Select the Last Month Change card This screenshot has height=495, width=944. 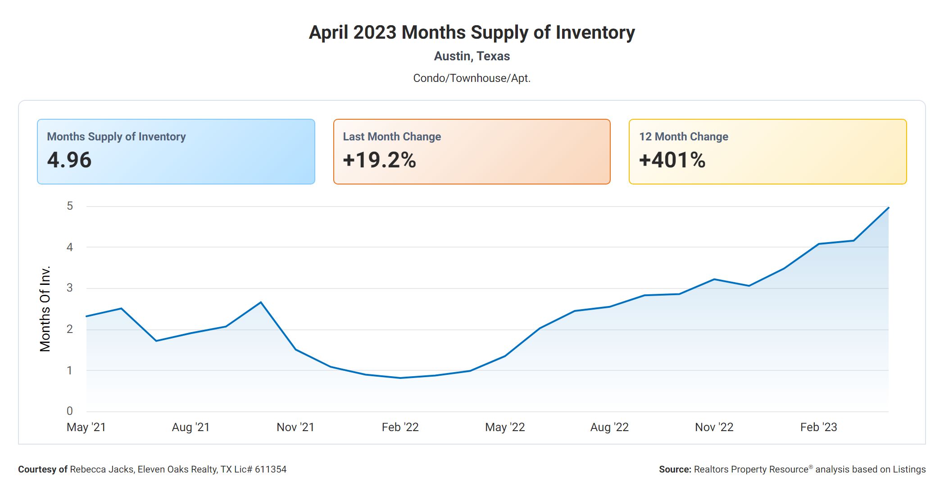(472, 152)
